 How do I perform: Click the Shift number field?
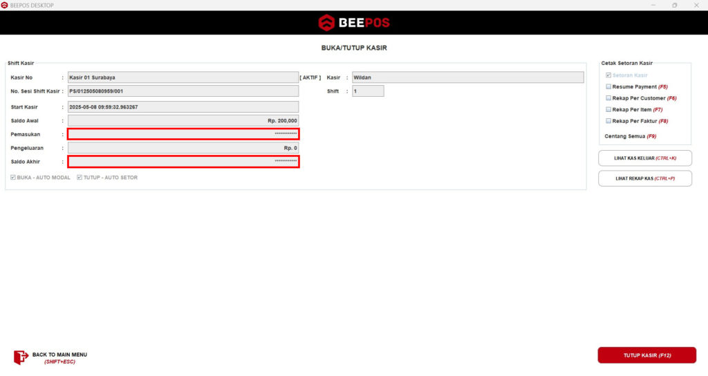[368, 91]
